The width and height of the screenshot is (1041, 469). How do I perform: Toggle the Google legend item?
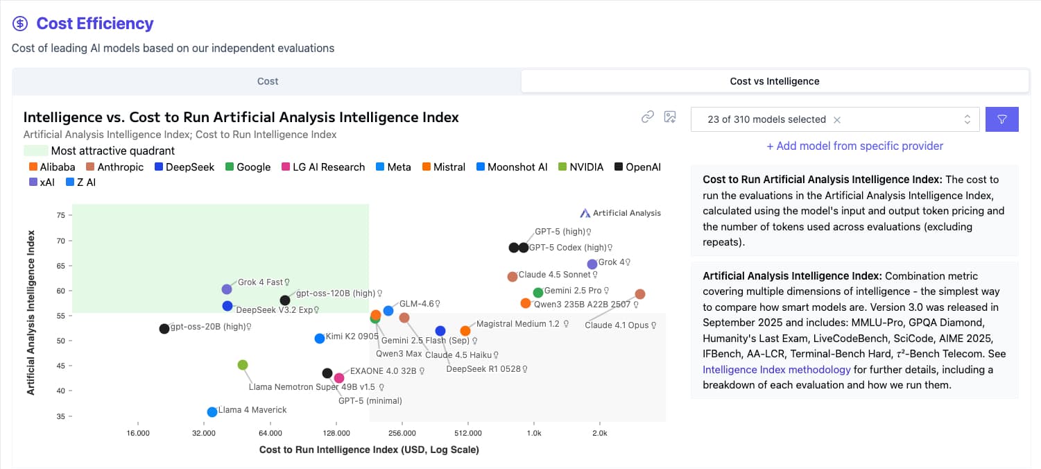pos(248,167)
